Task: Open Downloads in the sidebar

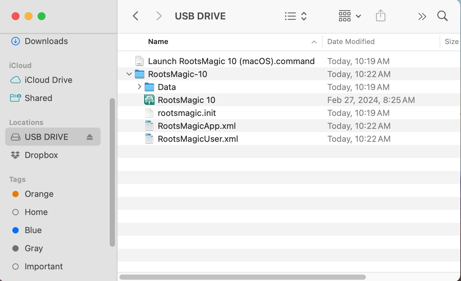Action: pos(46,41)
